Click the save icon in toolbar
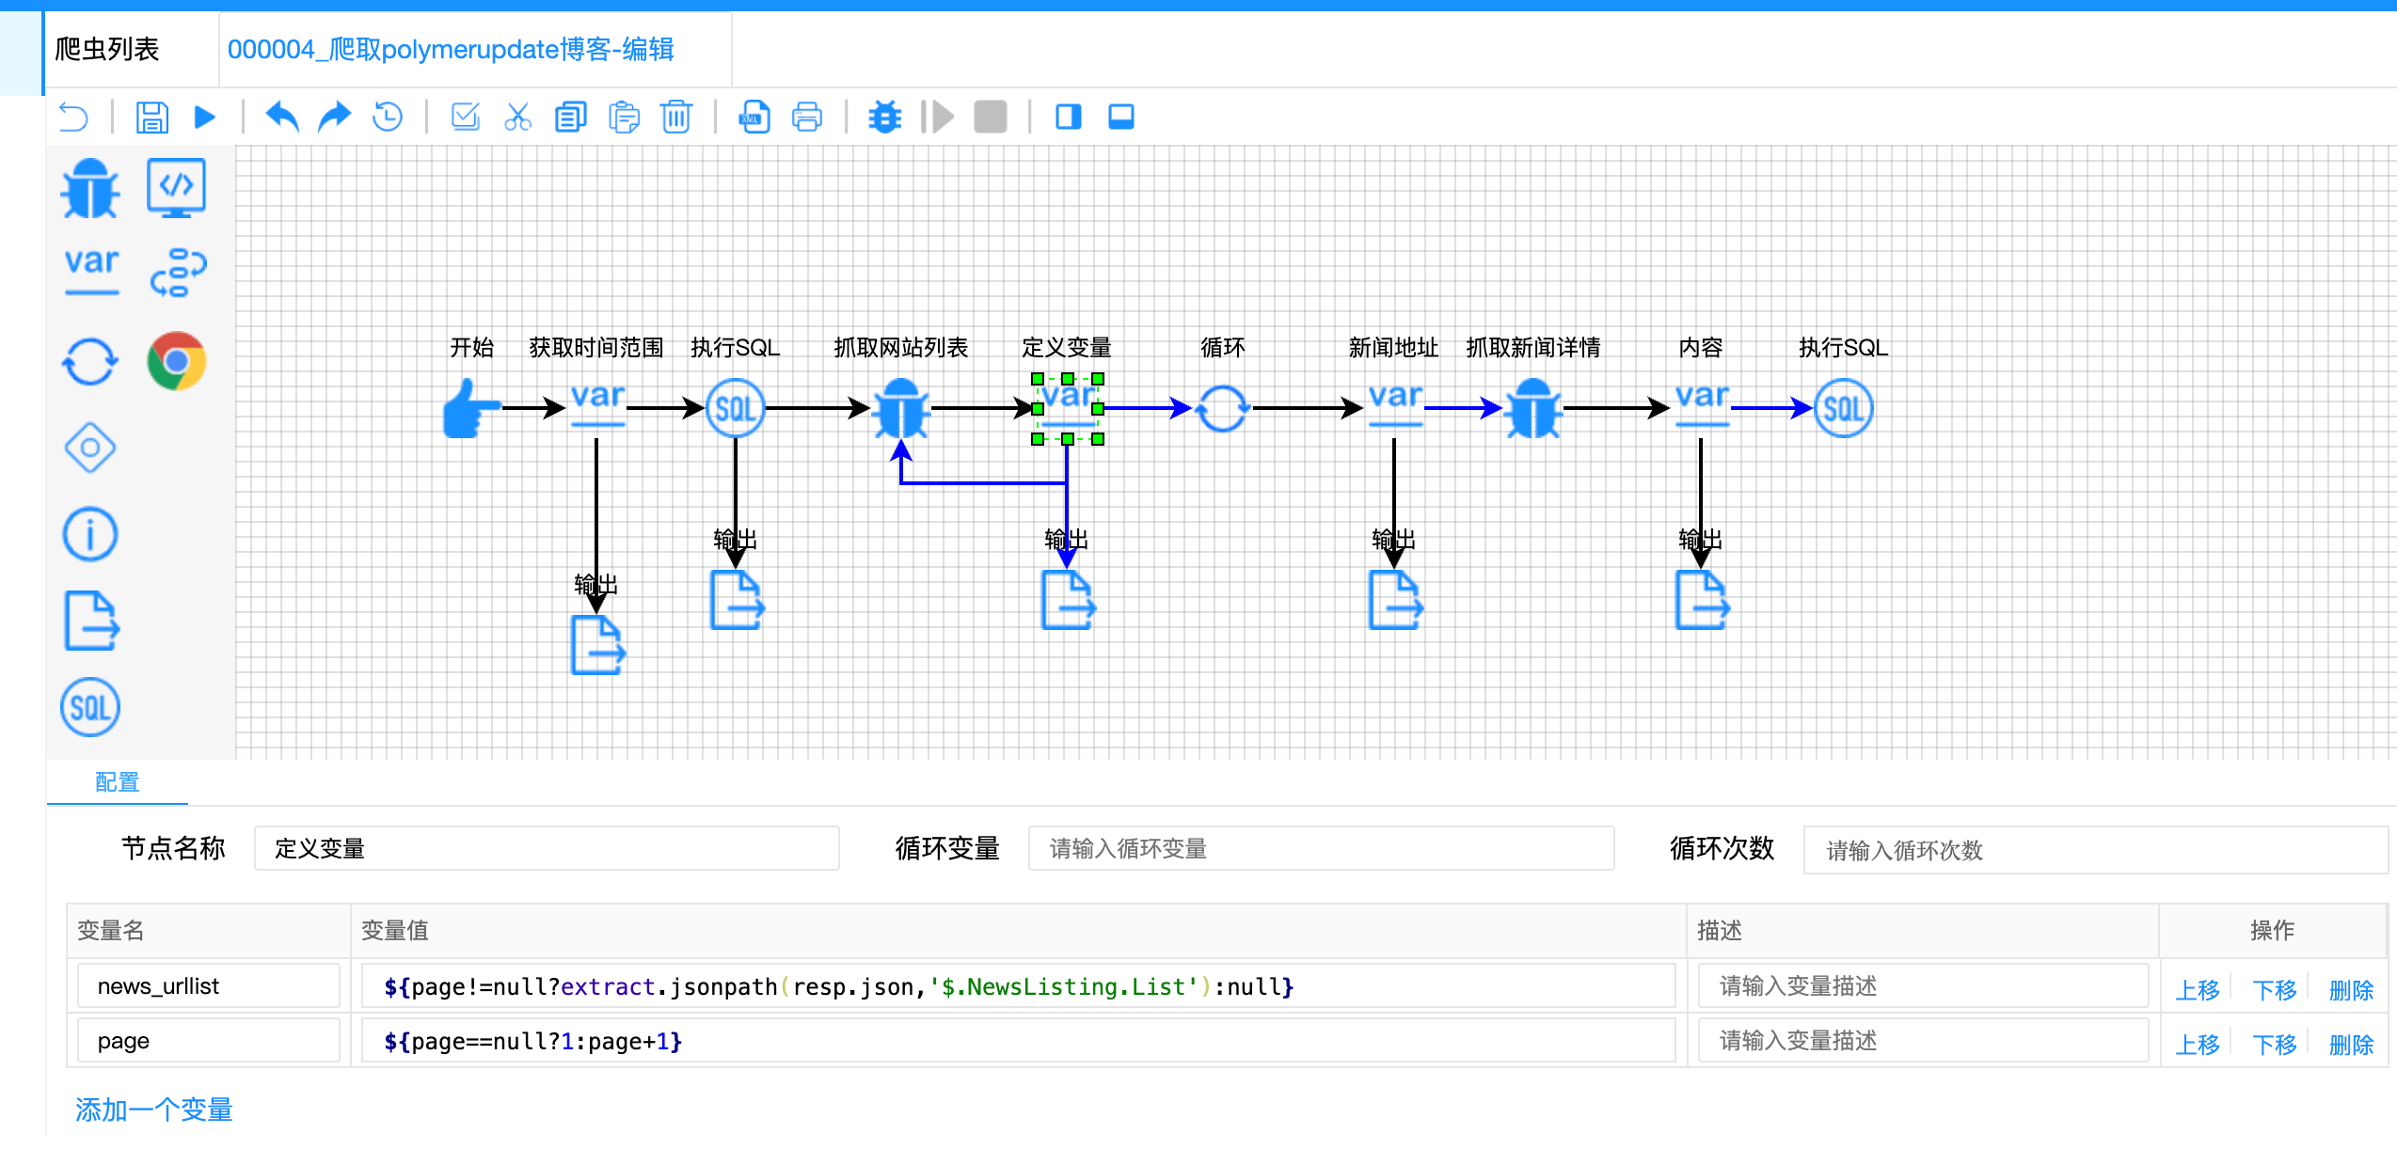The image size is (2397, 1149). (x=151, y=118)
